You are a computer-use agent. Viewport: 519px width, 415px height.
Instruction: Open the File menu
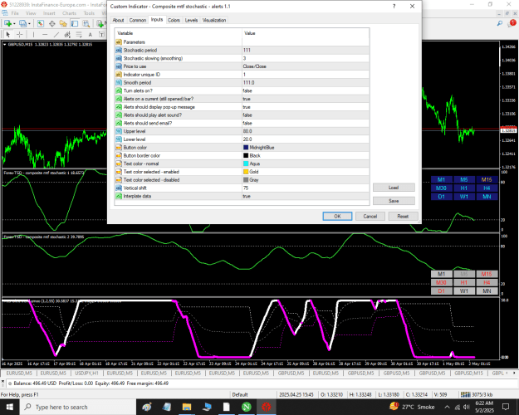pos(15,13)
